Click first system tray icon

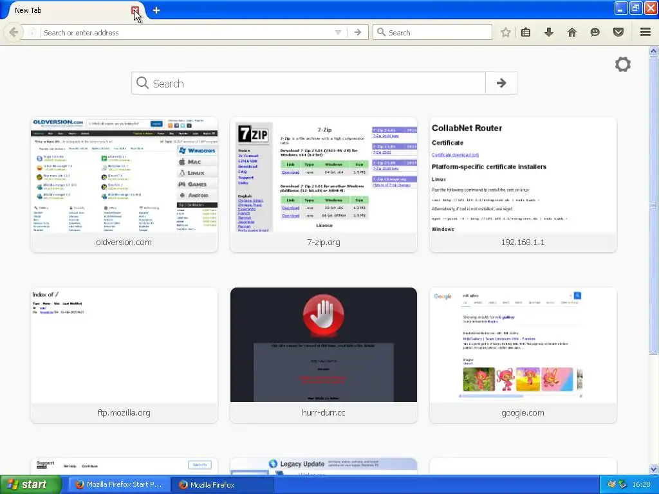pyautogui.click(x=611, y=485)
